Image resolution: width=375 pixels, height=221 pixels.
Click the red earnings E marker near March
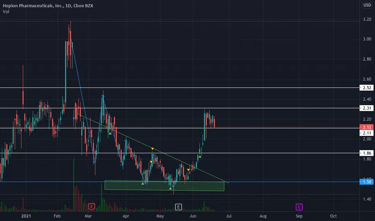tap(92, 207)
